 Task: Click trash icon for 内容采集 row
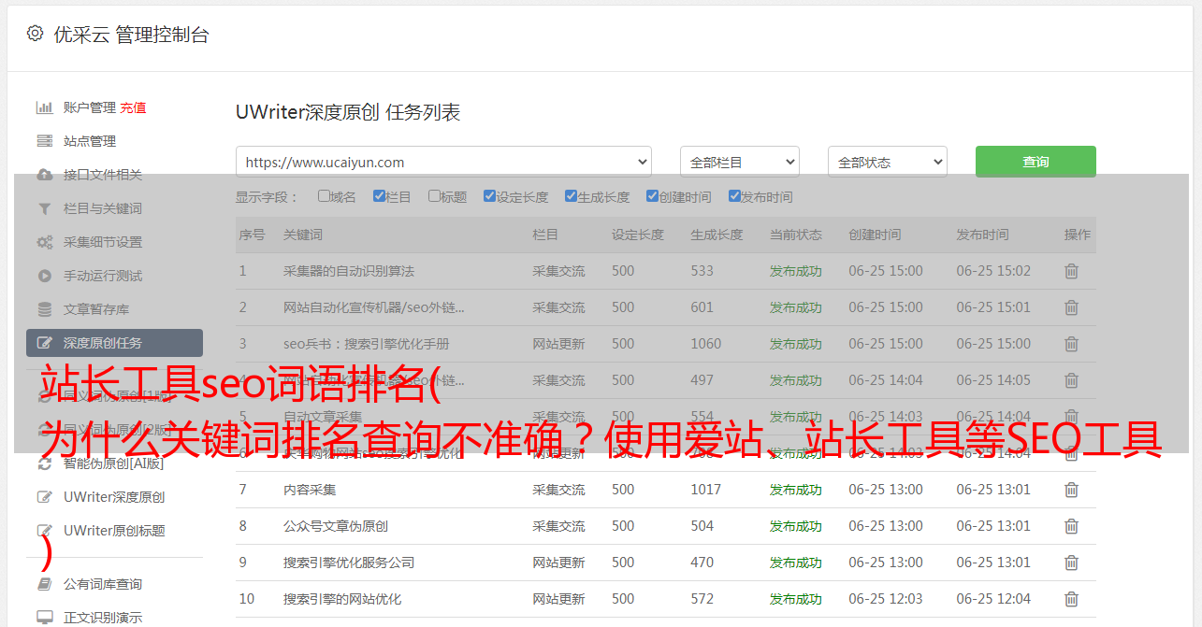pyautogui.click(x=1071, y=490)
